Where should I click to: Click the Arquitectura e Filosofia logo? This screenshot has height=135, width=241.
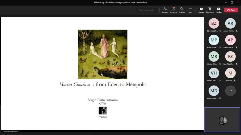coord(103,112)
